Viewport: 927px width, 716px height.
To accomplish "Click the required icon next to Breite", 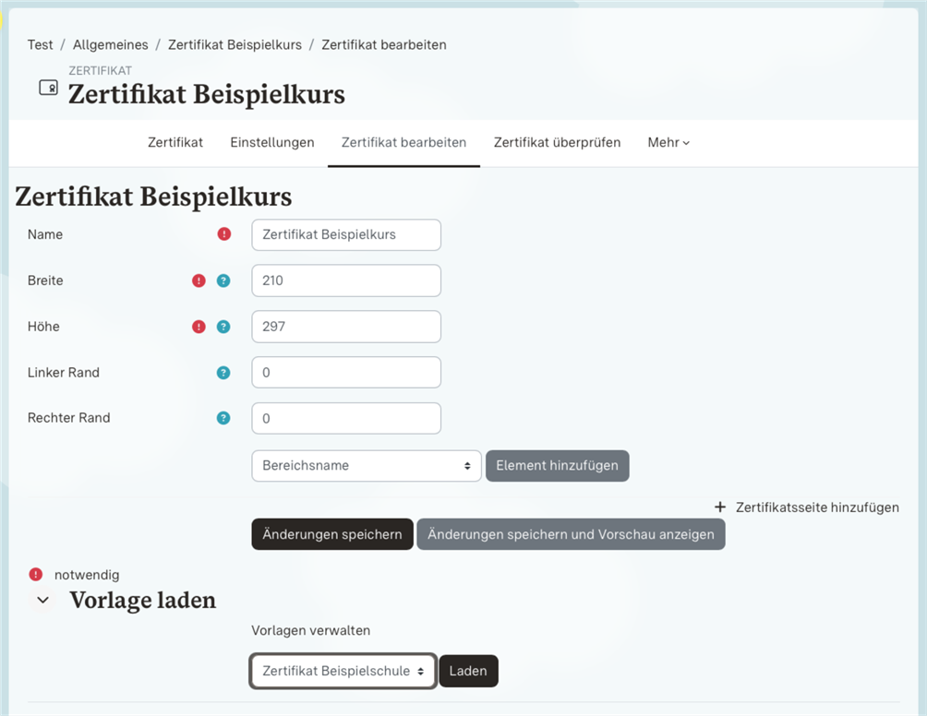I will click(x=197, y=280).
